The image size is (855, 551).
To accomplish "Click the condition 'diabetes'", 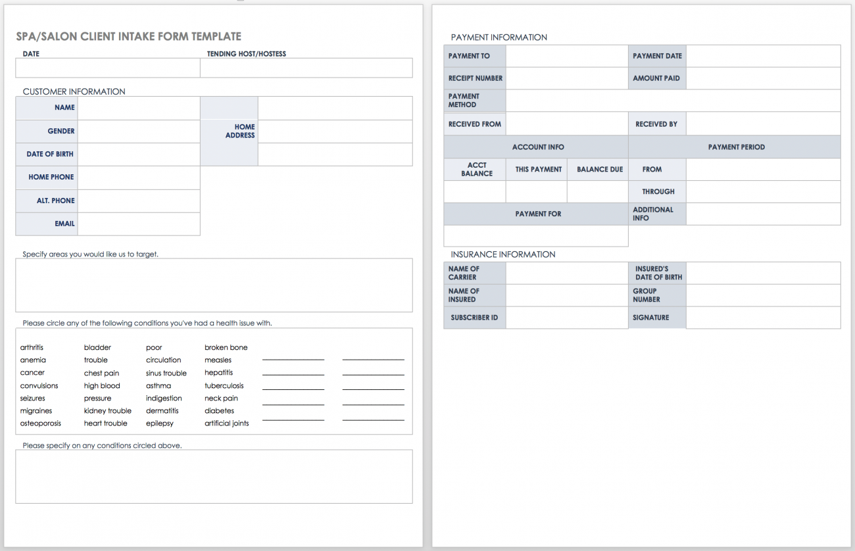I will (x=219, y=411).
